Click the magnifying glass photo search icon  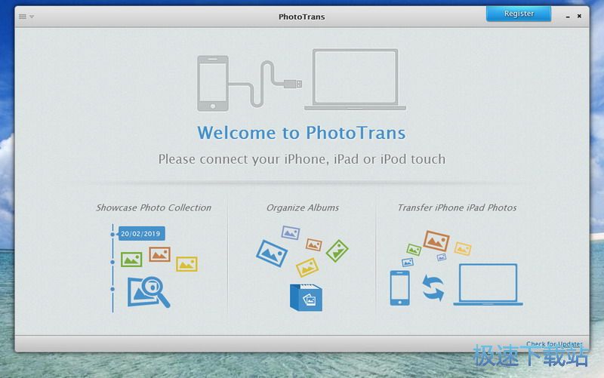click(148, 292)
